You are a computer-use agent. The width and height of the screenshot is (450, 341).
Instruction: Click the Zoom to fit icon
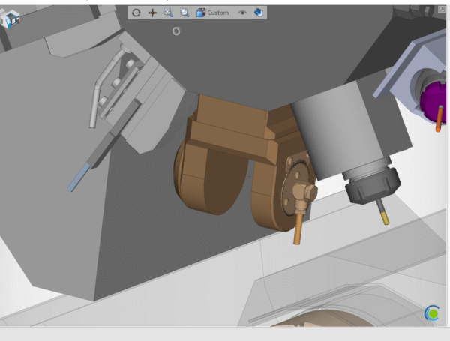pyautogui.click(x=168, y=13)
